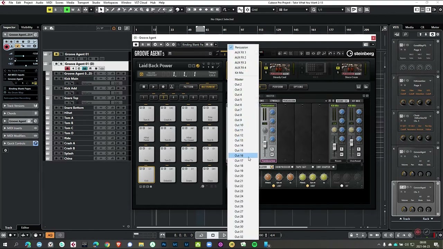443x249 pixels.
Task: Click PATTERN button in Groove Agent
Action: pyautogui.click(x=188, y=87)
